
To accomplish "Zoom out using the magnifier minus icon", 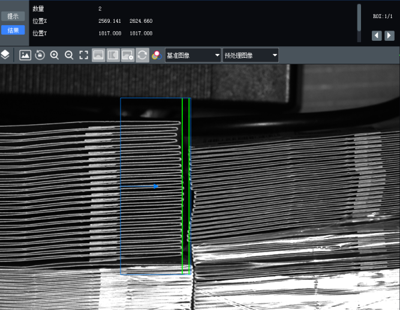I will pos(69,55).
